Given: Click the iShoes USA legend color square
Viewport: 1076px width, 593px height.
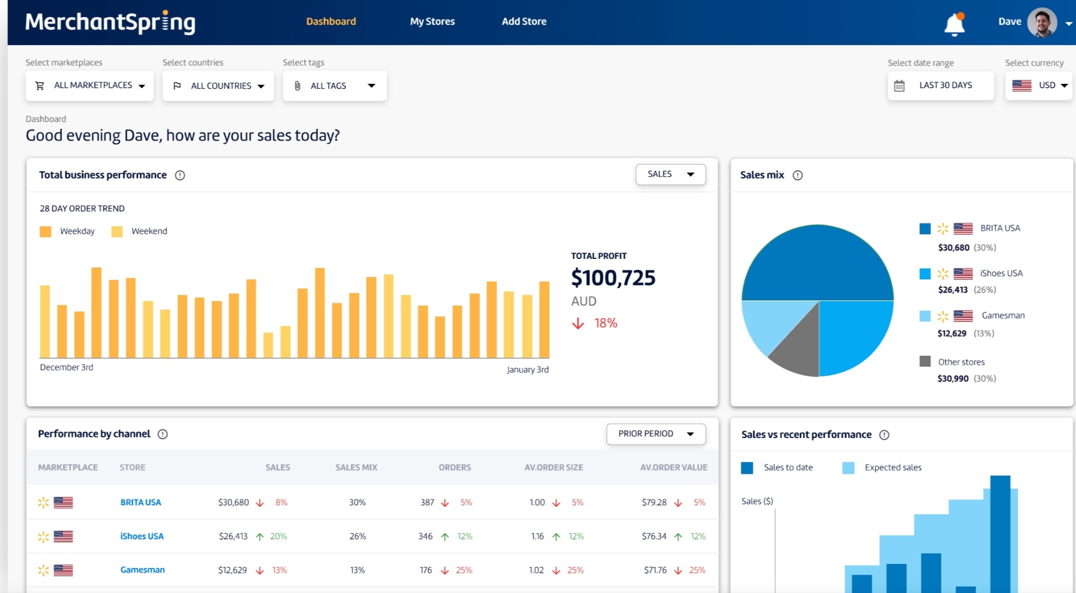Looking at the screenshot, I should coord(925,274).
